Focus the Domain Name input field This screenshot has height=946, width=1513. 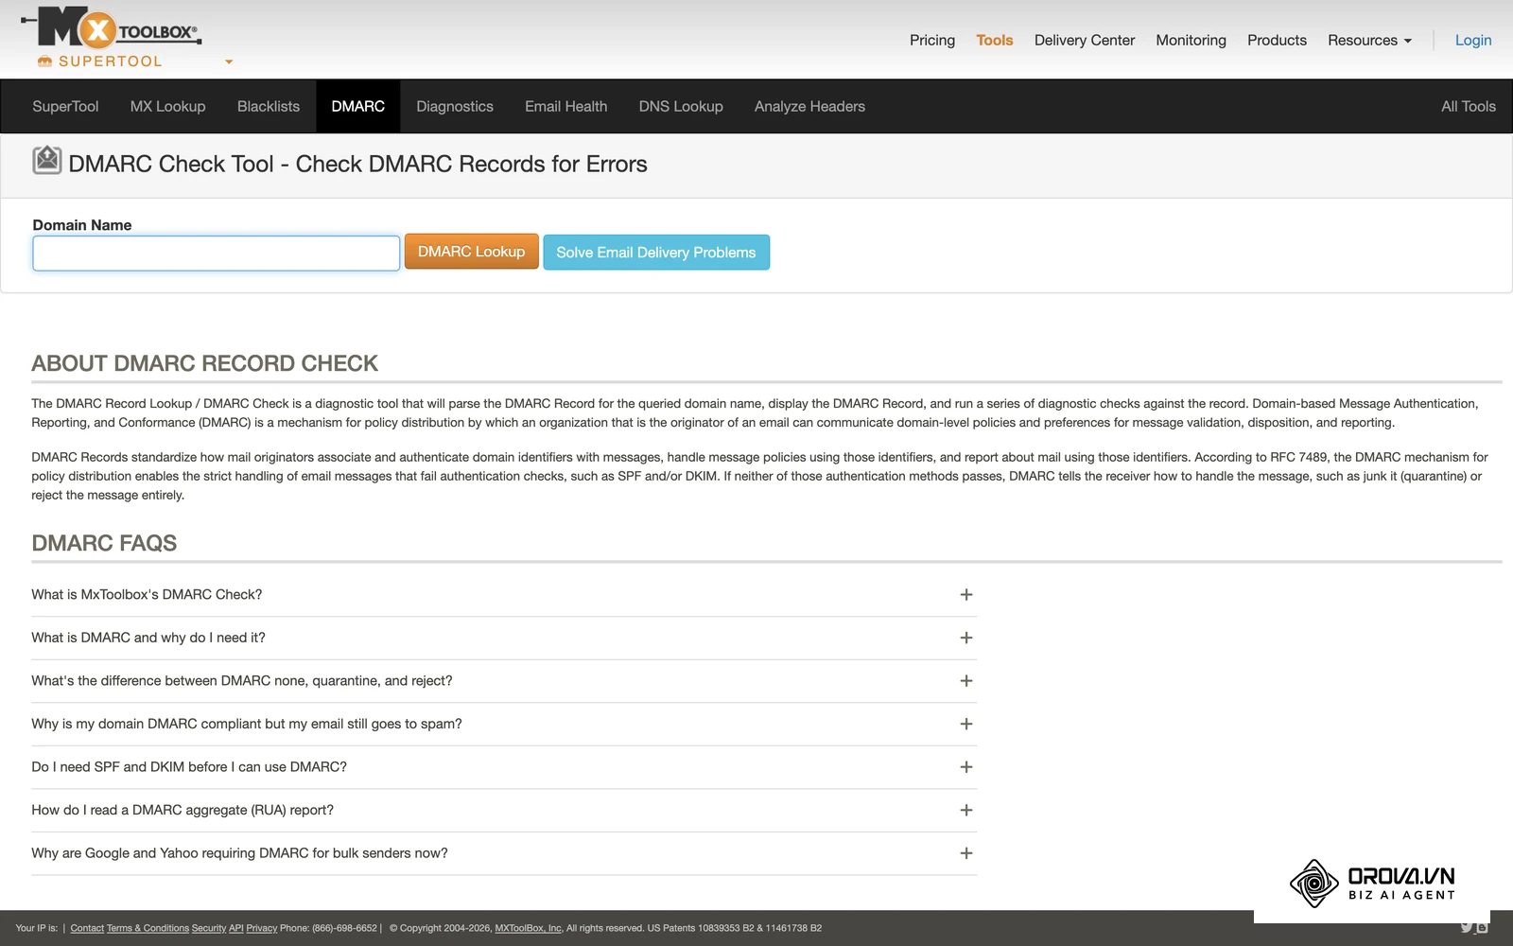(217, 253)
